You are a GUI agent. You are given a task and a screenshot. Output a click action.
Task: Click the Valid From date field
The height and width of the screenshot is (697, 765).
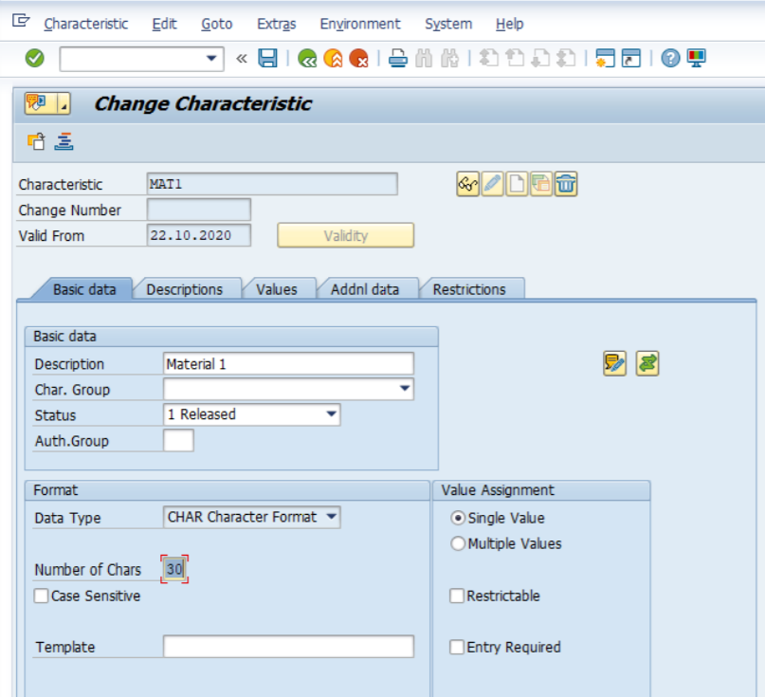198,235
